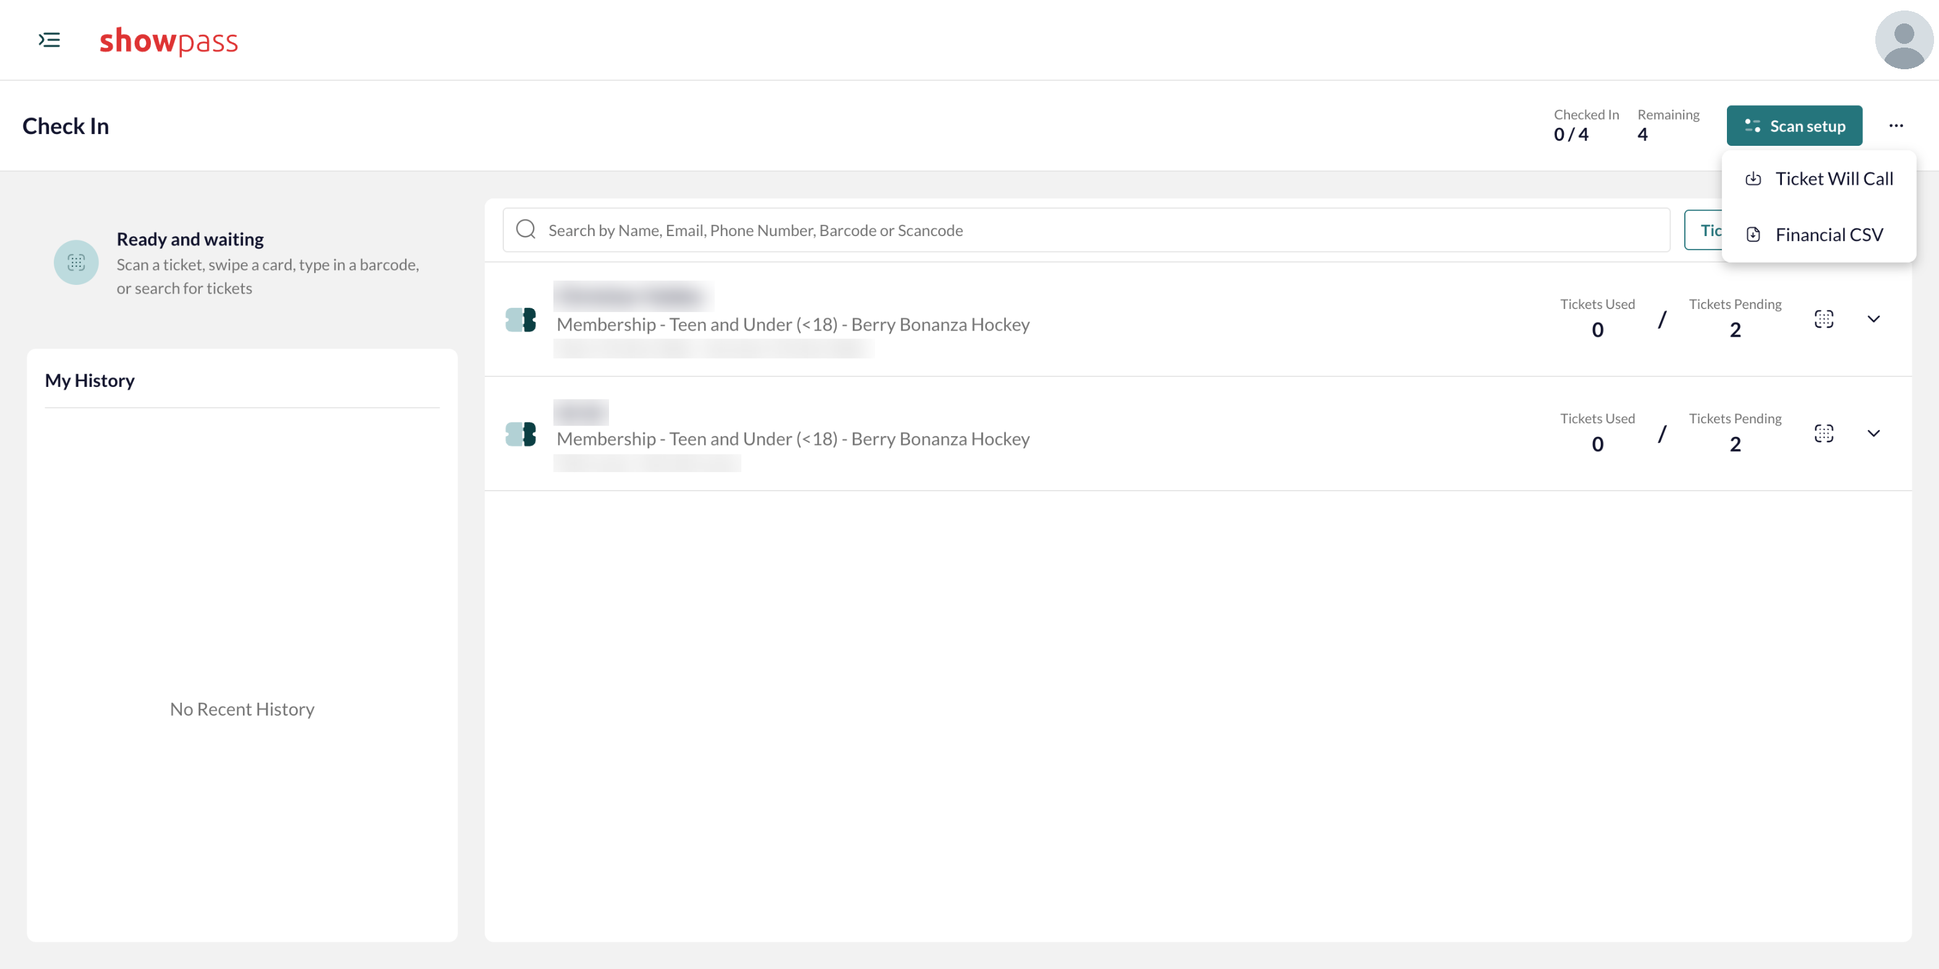The image size is (1939, 969).
Task: Click Tickets Used value in second row
Action: click(x=1597, y=444)
